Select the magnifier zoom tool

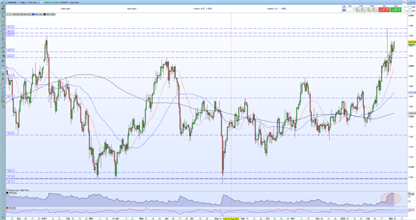coord(3,16)
